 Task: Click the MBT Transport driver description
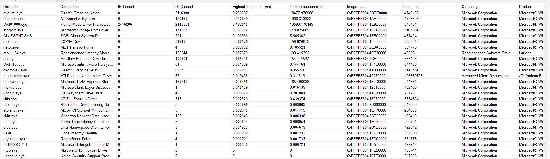[x=78, y=47]
